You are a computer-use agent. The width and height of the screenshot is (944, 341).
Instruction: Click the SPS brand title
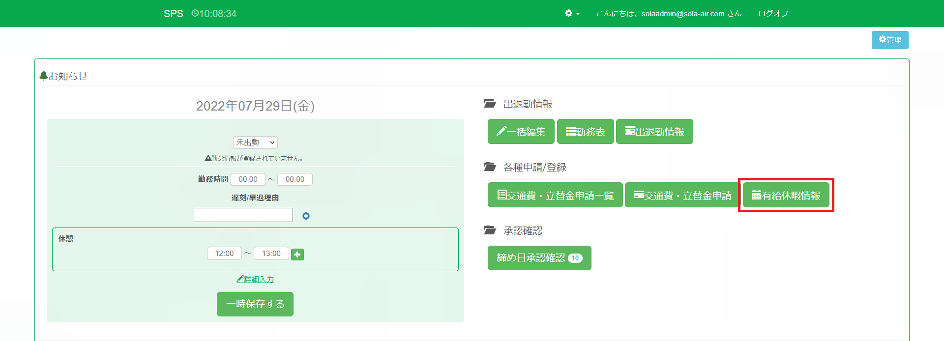173,14
